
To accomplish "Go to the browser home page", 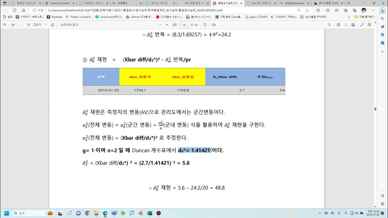I will (23, 10).
